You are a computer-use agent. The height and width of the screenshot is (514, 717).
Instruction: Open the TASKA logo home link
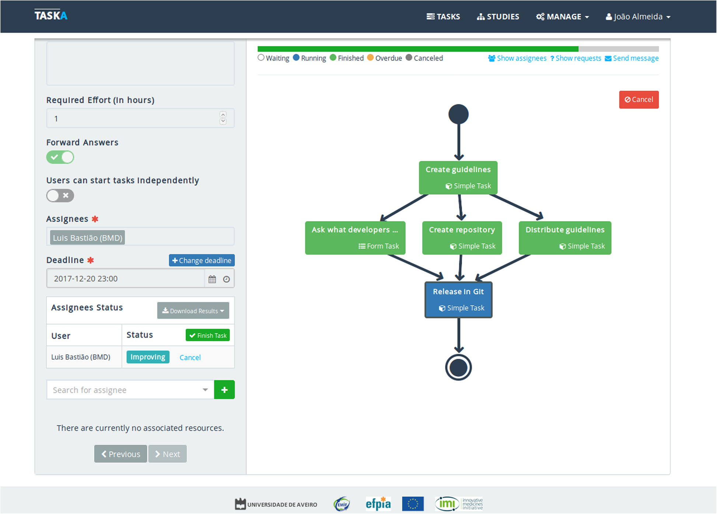point(51,15)
